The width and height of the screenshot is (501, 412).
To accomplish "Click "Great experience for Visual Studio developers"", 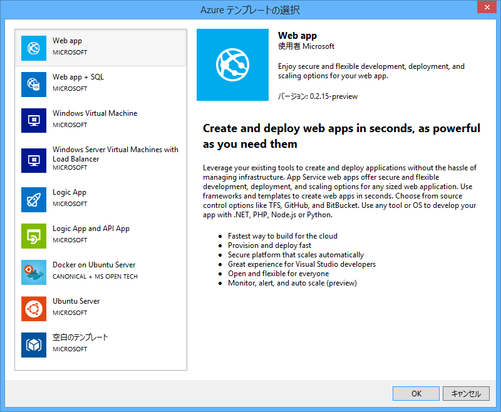I will (x=302, y=264).
